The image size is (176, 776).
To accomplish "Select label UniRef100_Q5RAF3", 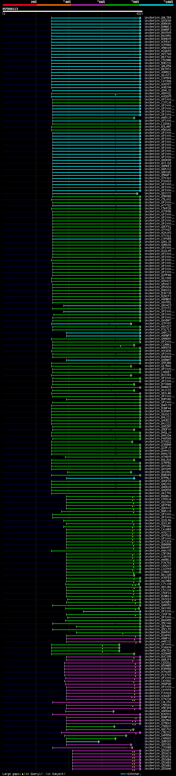I will pyautogui.click(x=158, y=175).
